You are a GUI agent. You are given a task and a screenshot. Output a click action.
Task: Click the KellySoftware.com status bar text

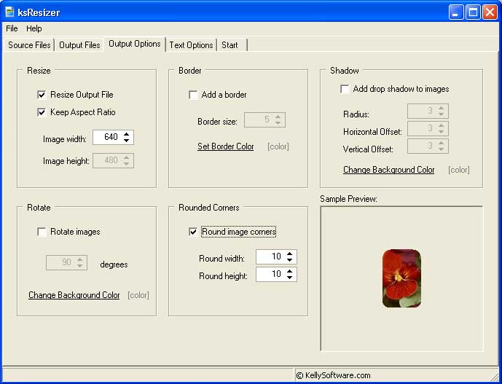pos(333,375)
